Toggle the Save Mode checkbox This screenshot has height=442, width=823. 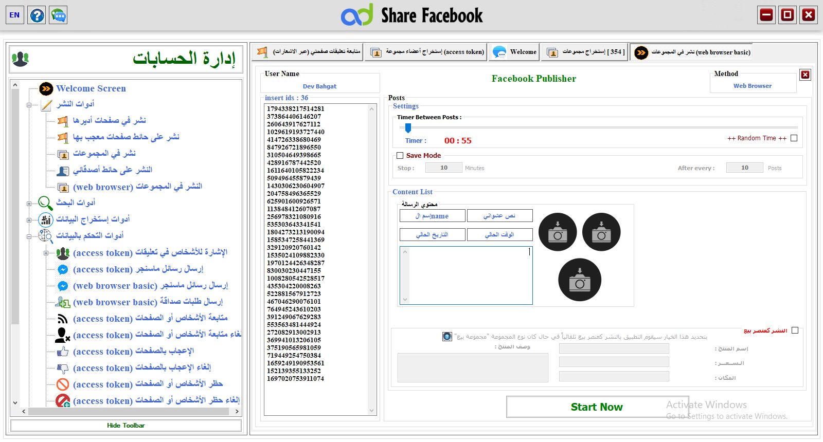400,155
